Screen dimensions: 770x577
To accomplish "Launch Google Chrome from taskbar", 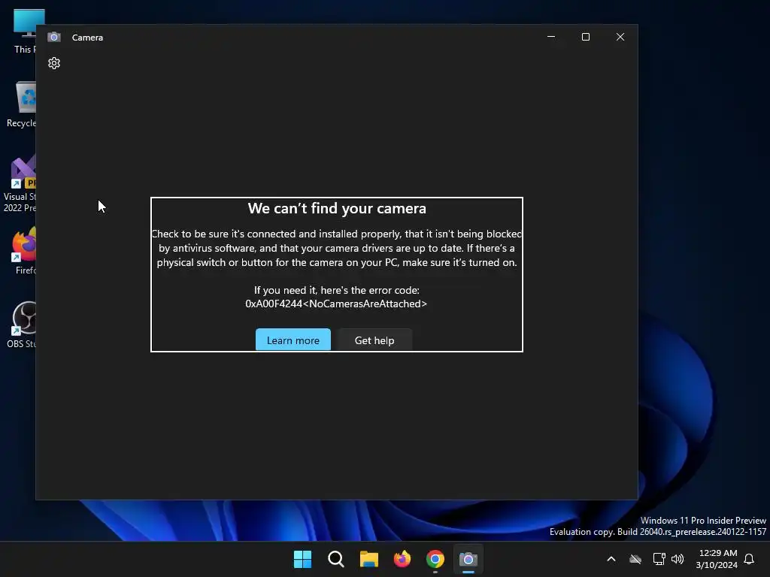I will (x=435, y=559).
